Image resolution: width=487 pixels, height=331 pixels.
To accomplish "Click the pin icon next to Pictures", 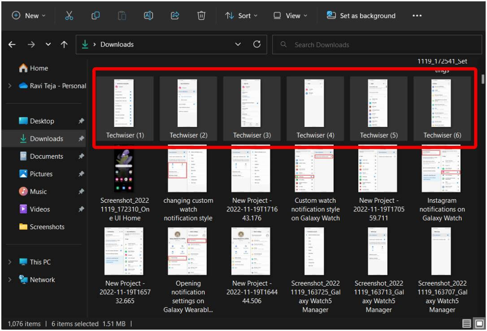I will pos(81,174).
